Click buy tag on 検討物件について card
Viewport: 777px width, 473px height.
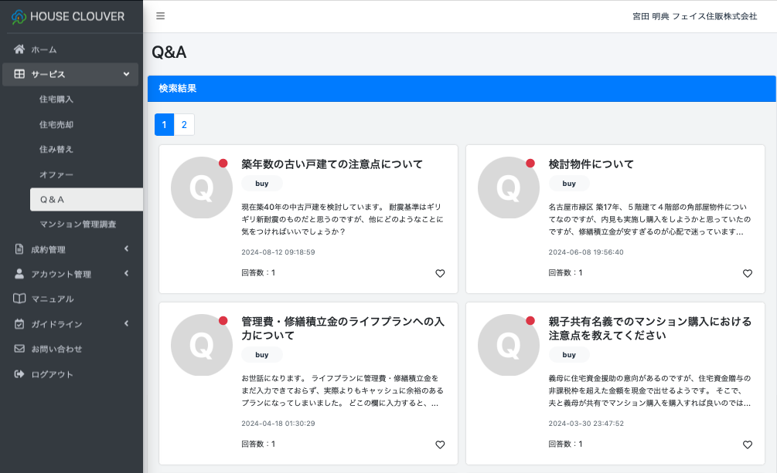569,184
